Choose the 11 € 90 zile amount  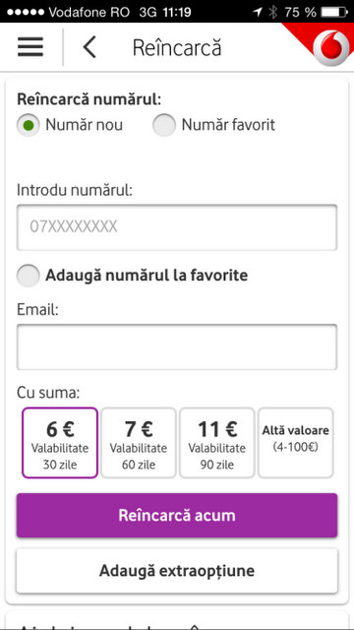[x=217, y=443]
